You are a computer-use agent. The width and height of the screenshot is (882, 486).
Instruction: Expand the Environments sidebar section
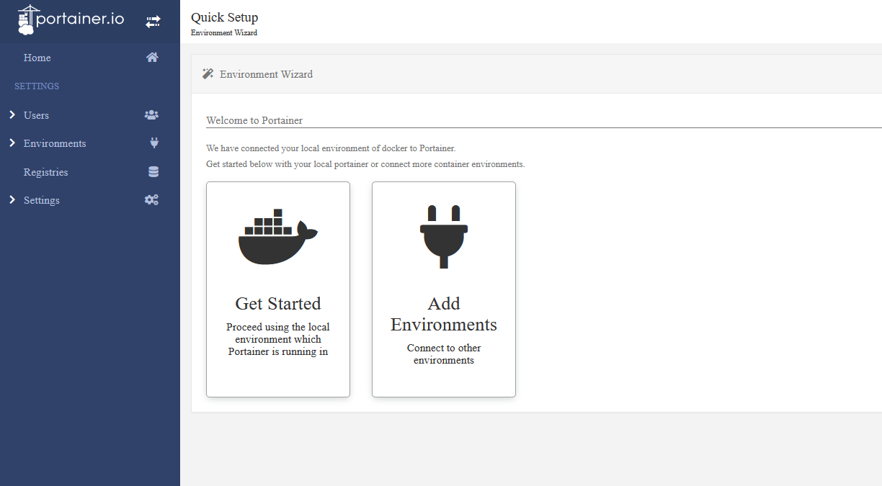coord(12,143)
